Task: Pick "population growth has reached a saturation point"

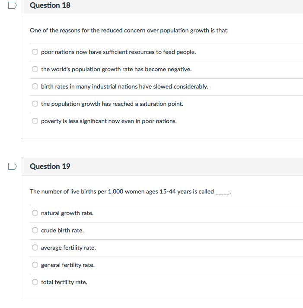Action: pyautogui.click(x=35, y=104)
